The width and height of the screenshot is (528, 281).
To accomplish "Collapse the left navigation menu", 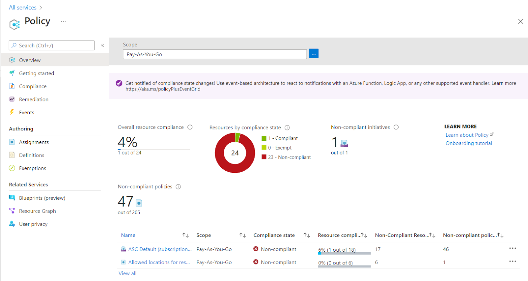I will 102,46.
